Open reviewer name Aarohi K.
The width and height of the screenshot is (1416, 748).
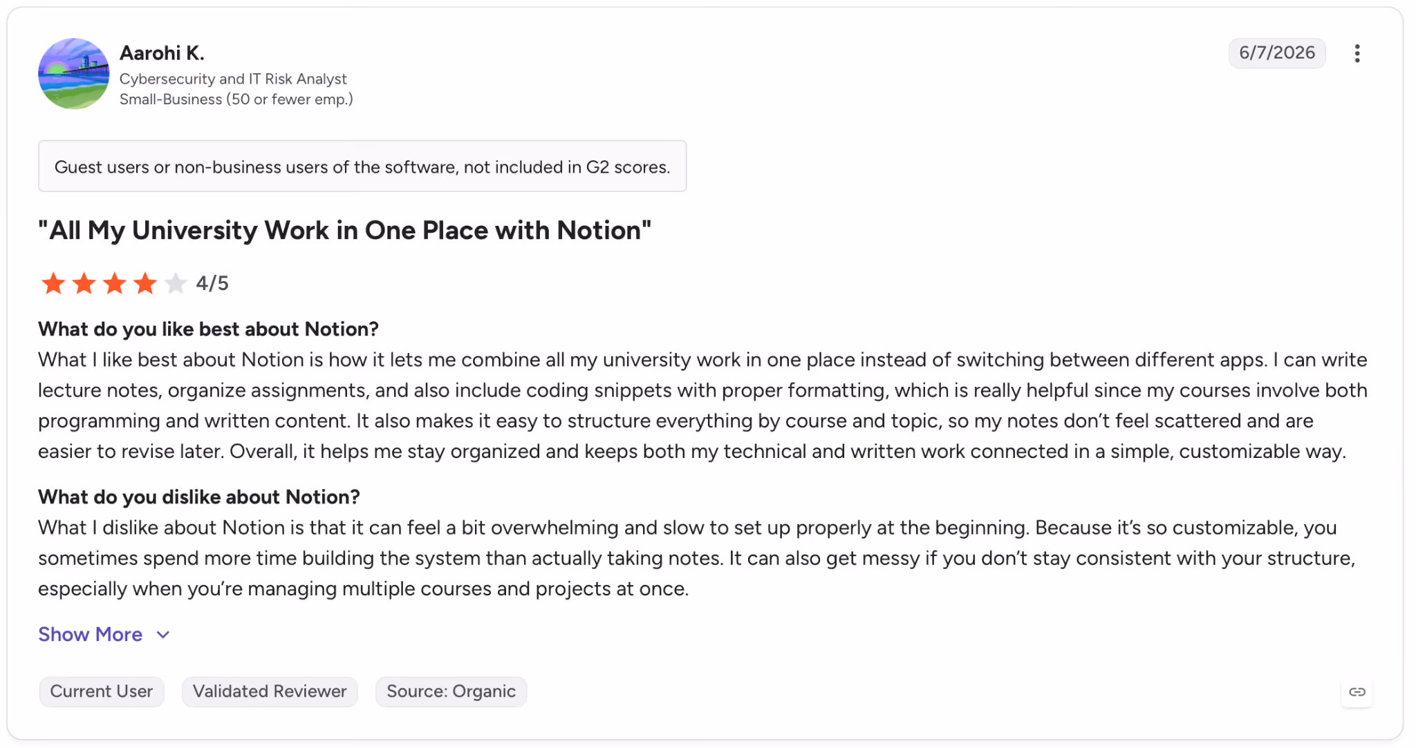(x=162, y=53)
